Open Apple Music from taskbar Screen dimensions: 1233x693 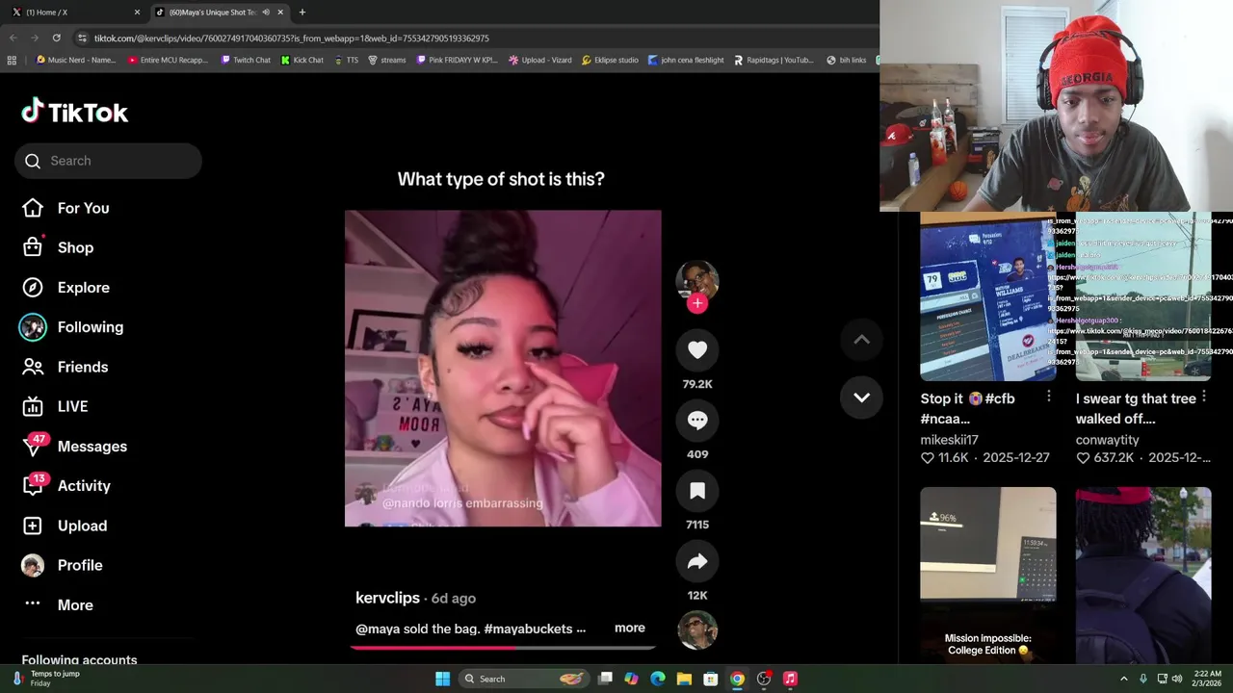[790, 679]
